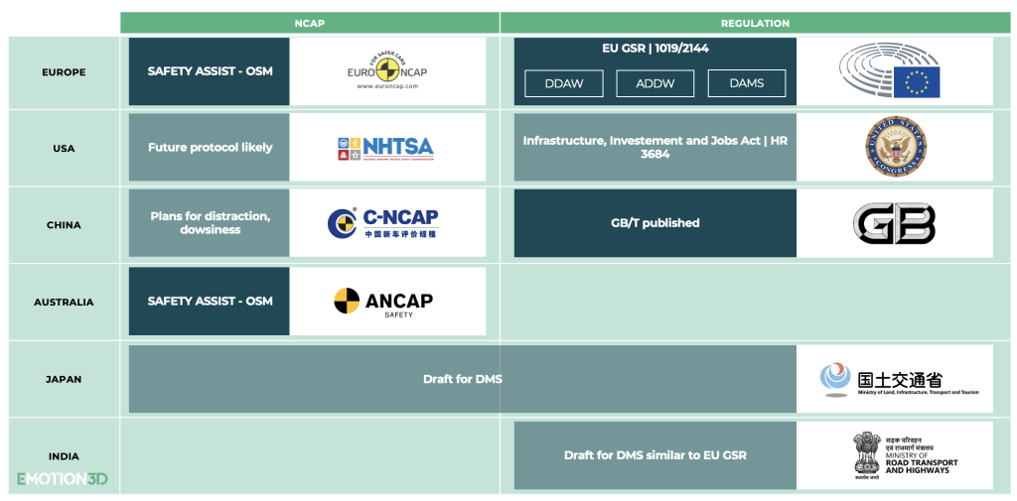1017x501 pixels.
Task: Click the www.euroncap.com web address
Action: (x=387, y=86)
